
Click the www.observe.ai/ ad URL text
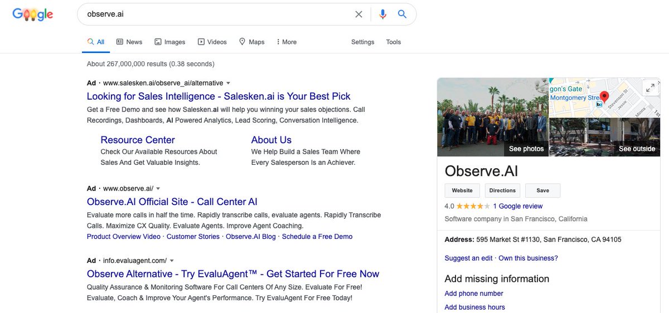(128, 189)
